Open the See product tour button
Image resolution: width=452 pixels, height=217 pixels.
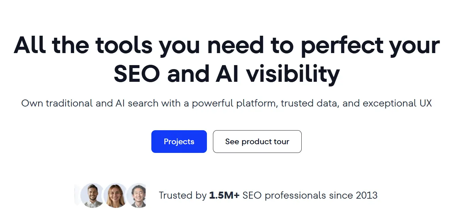[257, 142]
